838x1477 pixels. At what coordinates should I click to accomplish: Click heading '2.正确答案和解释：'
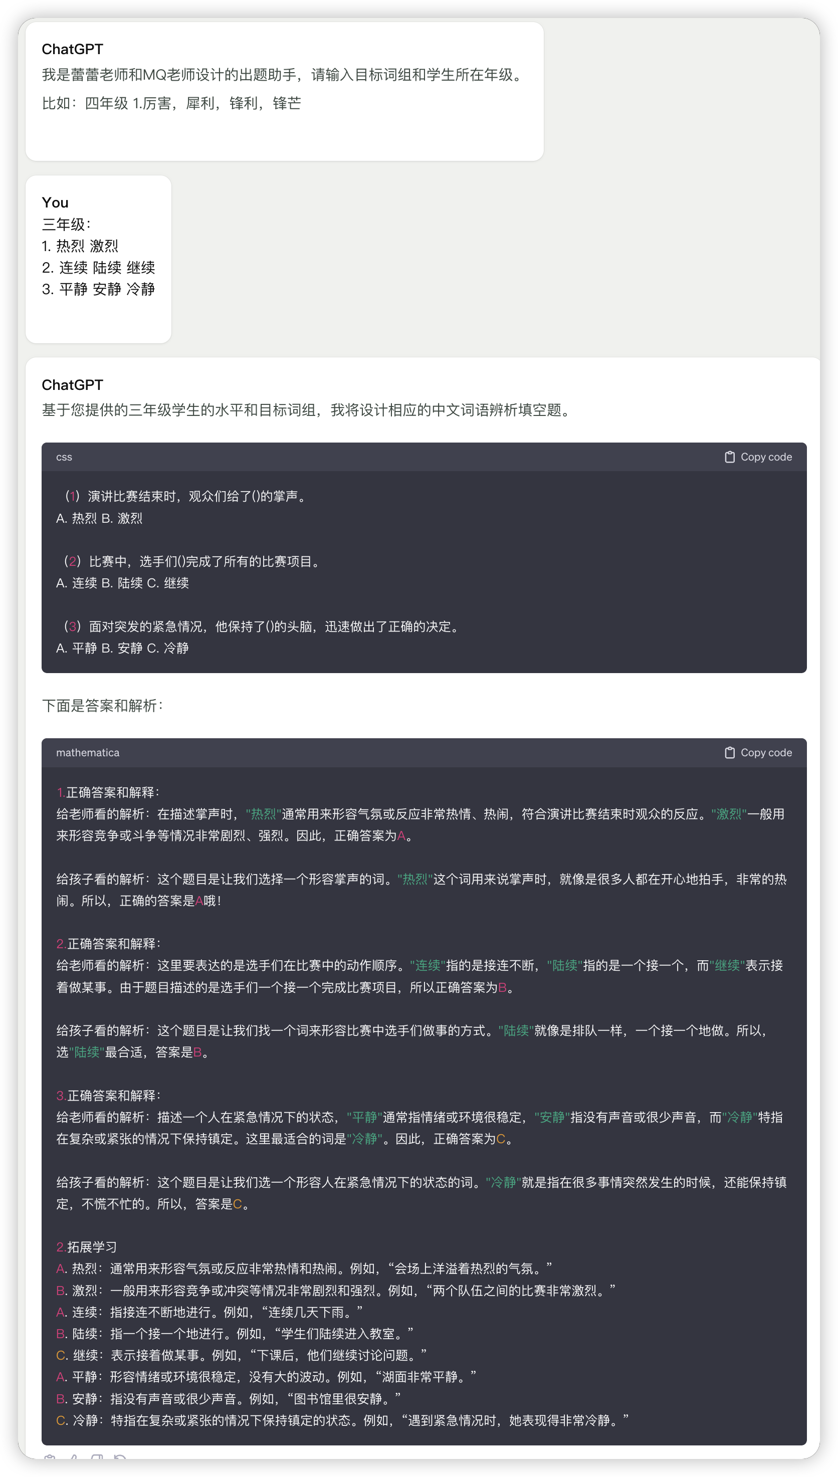click(x=109, y=944)
